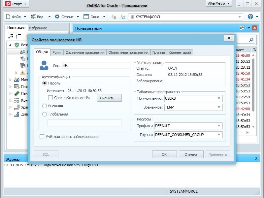The width and height of the screenshot is (264, 198).
Task: Click the SQL button
Action: 46,154
